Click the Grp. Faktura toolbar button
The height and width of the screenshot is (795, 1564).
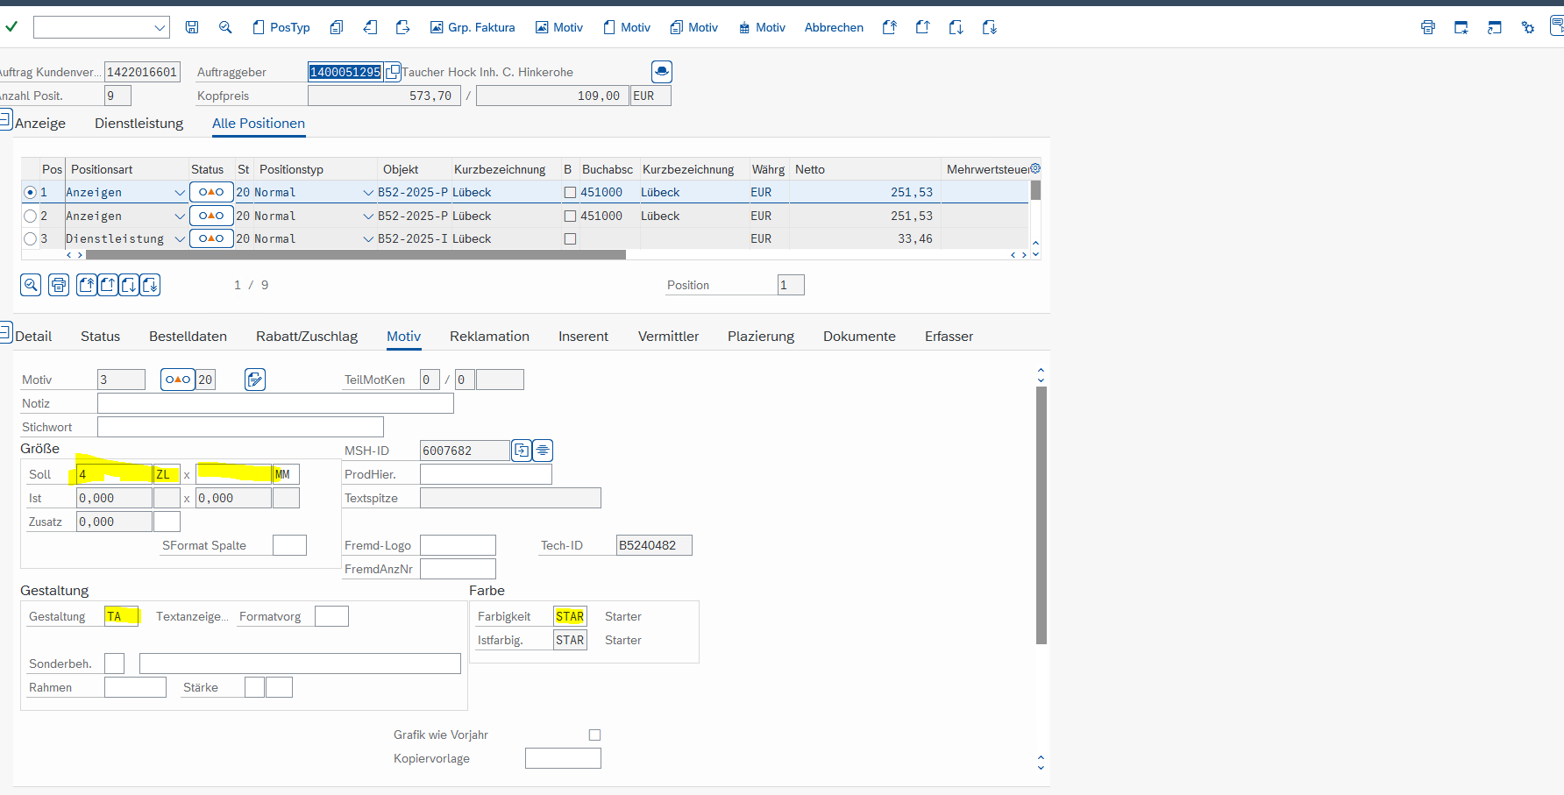coord(473,27)
